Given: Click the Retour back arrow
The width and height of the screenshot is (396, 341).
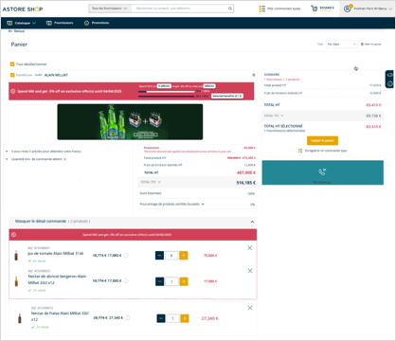Looking at the screenshot, I should click(x=10, y=31).
